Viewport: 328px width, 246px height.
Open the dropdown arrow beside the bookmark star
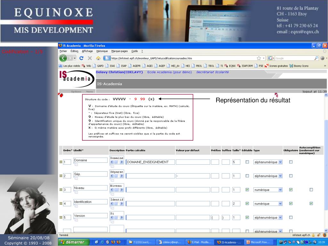[264, 58]
